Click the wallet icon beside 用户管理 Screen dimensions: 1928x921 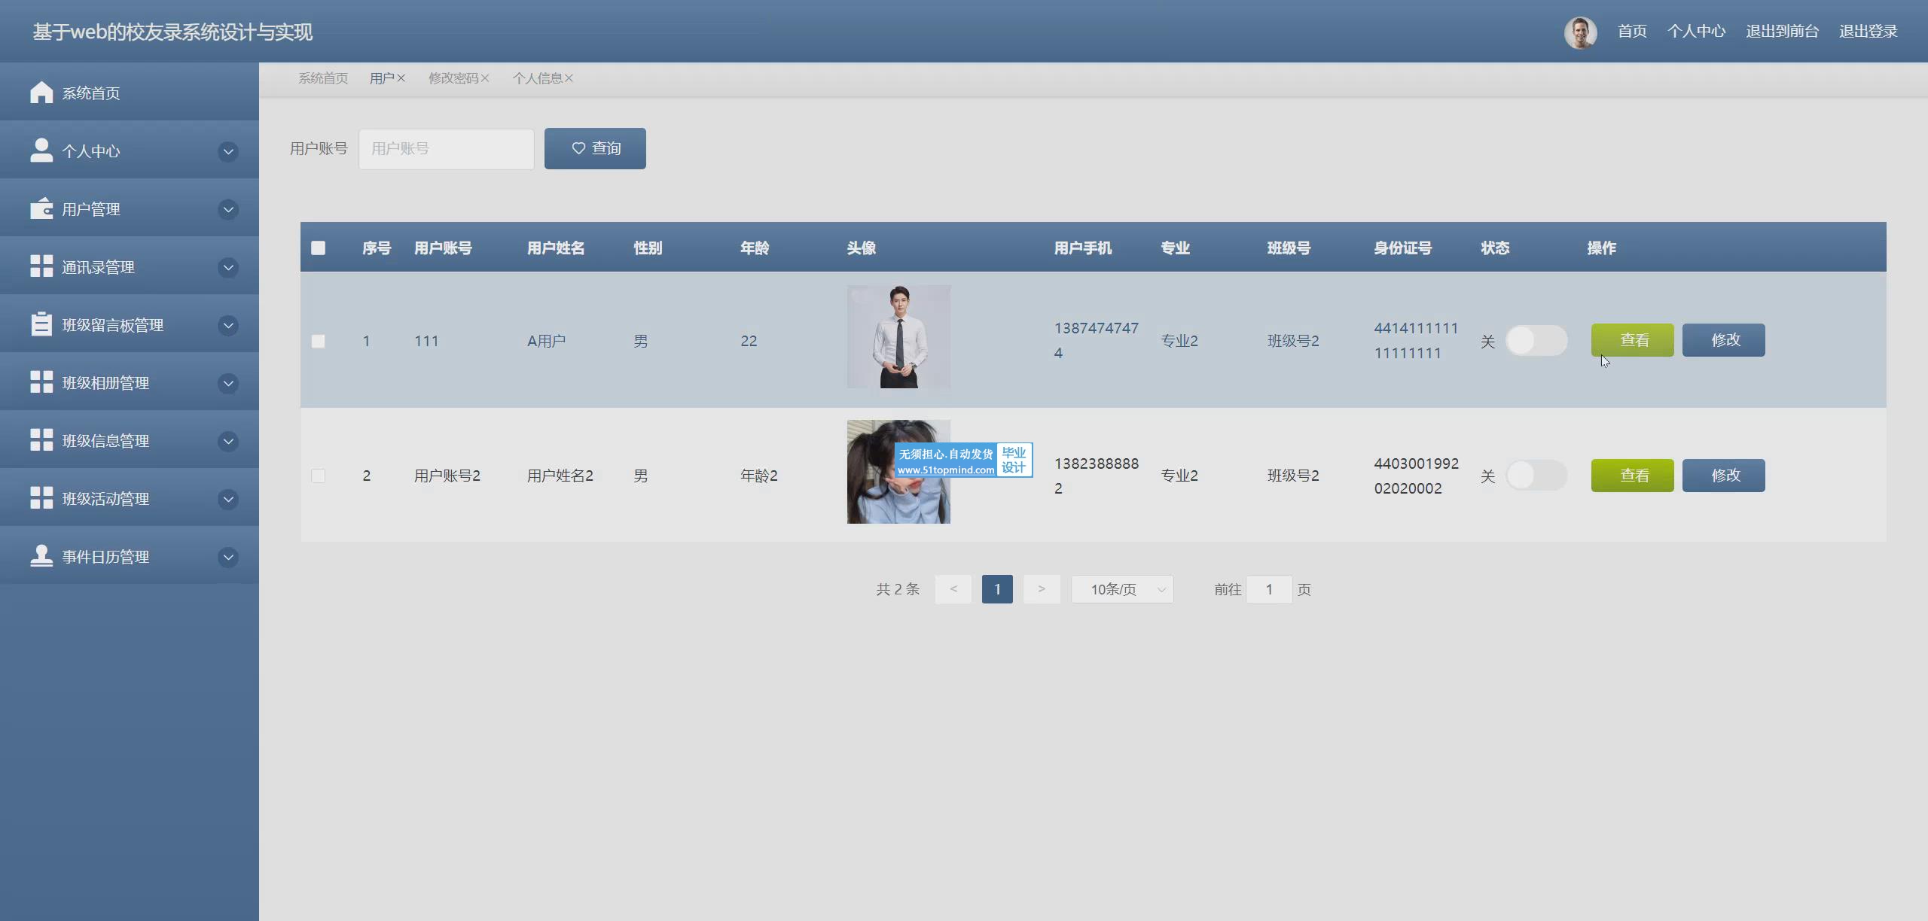(41, 208)
